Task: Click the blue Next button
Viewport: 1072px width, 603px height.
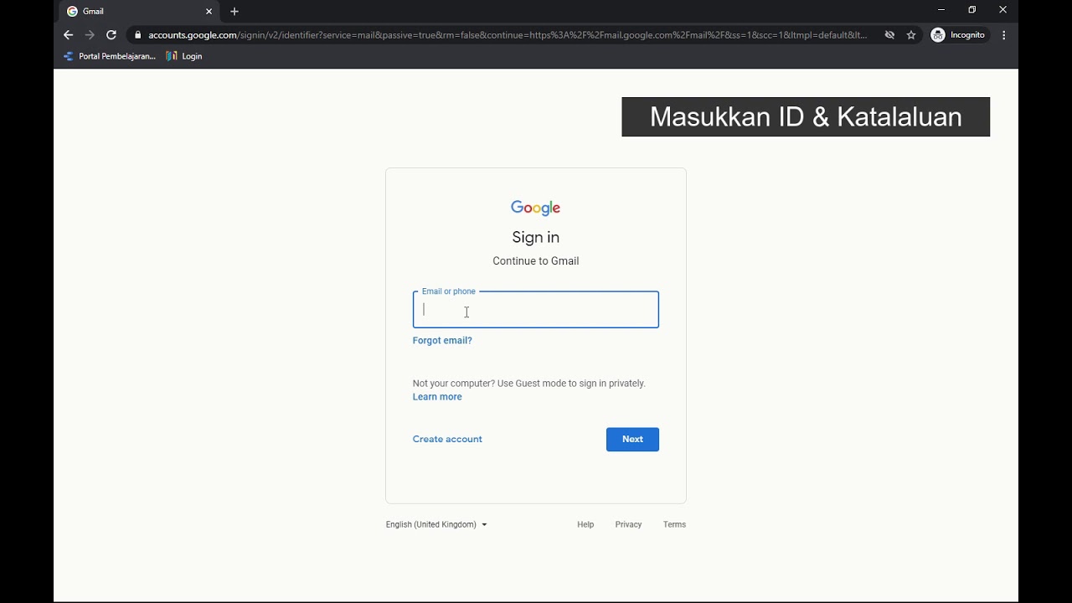Action: 632,439
